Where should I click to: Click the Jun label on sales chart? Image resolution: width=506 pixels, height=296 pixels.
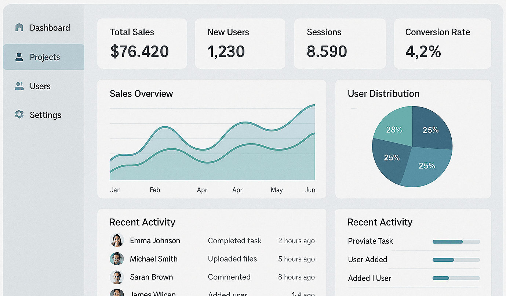pyautogui.click(x=310, y=190)
